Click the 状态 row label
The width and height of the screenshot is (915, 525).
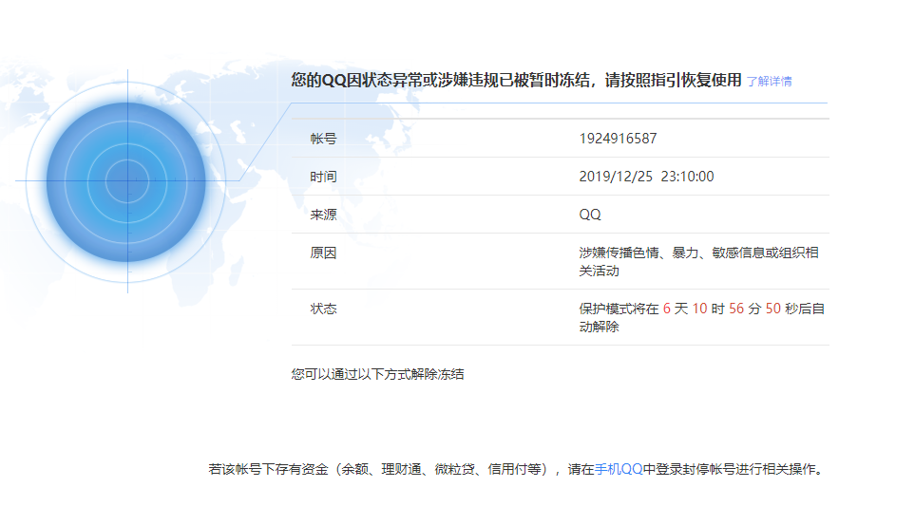click(323, 309)
